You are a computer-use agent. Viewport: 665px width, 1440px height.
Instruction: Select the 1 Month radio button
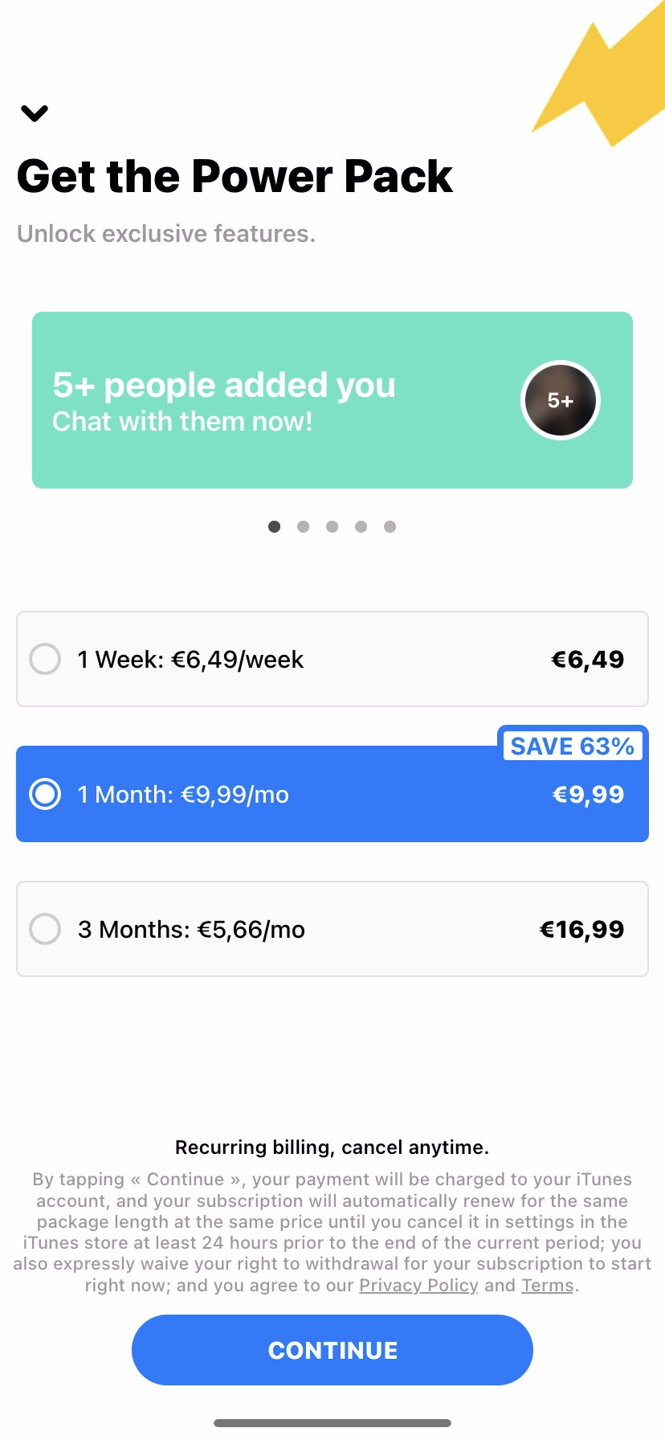45,794
